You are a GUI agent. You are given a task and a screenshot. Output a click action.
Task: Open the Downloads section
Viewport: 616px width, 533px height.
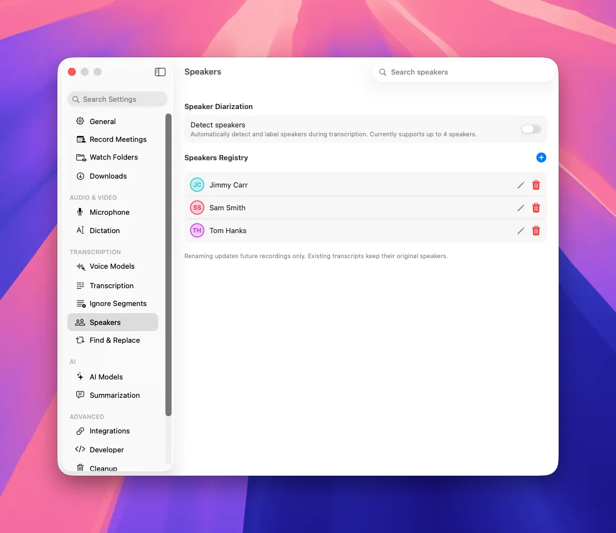click(113, 176)
